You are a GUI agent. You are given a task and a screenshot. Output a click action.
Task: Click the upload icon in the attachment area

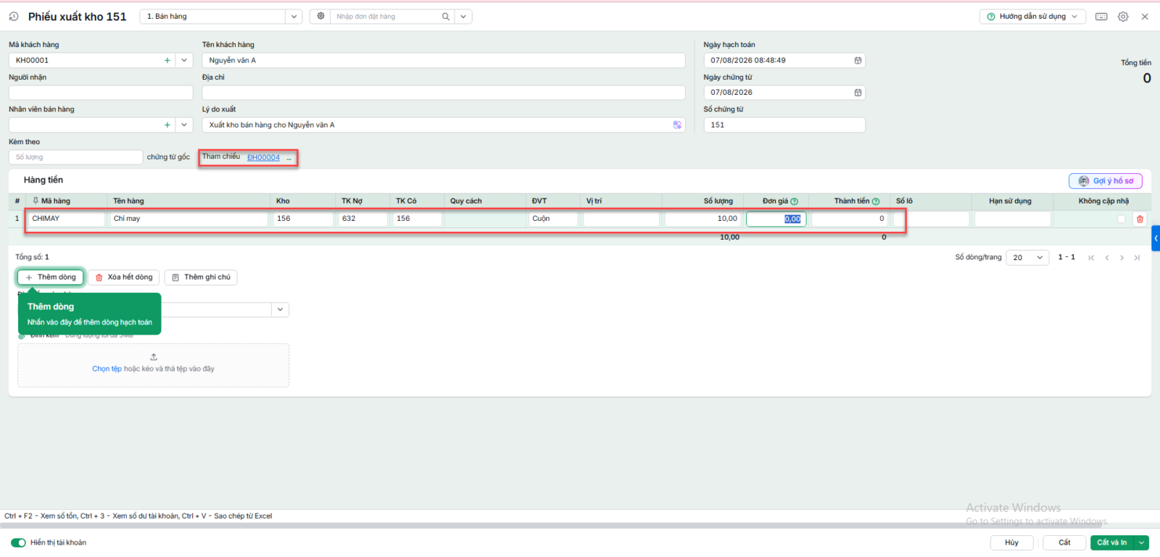coord(154,356)
